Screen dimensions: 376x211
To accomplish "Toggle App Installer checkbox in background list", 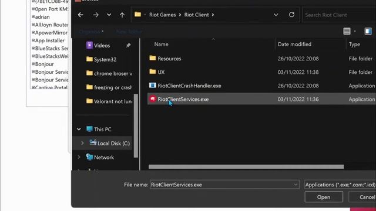I will point(33,40).
